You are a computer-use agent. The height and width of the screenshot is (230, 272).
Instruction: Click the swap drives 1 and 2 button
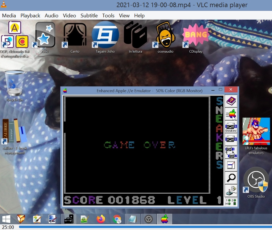231,152
